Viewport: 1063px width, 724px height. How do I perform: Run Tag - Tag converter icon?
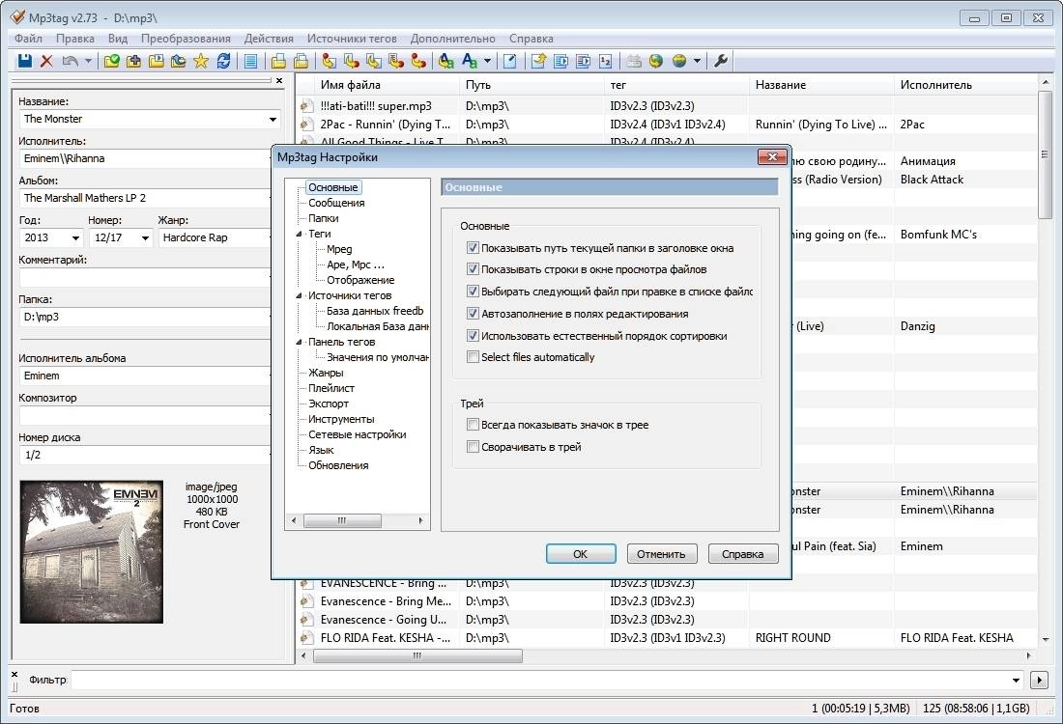click(418, 61)
